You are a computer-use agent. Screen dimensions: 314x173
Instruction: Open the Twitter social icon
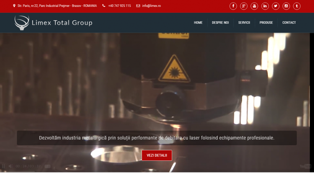tap(275, 6)
